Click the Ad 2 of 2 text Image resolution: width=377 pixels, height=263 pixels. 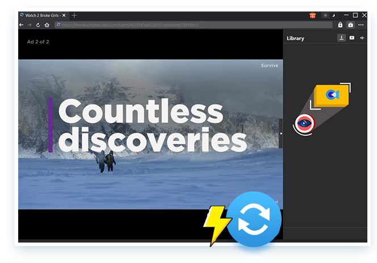coord(38,42)
